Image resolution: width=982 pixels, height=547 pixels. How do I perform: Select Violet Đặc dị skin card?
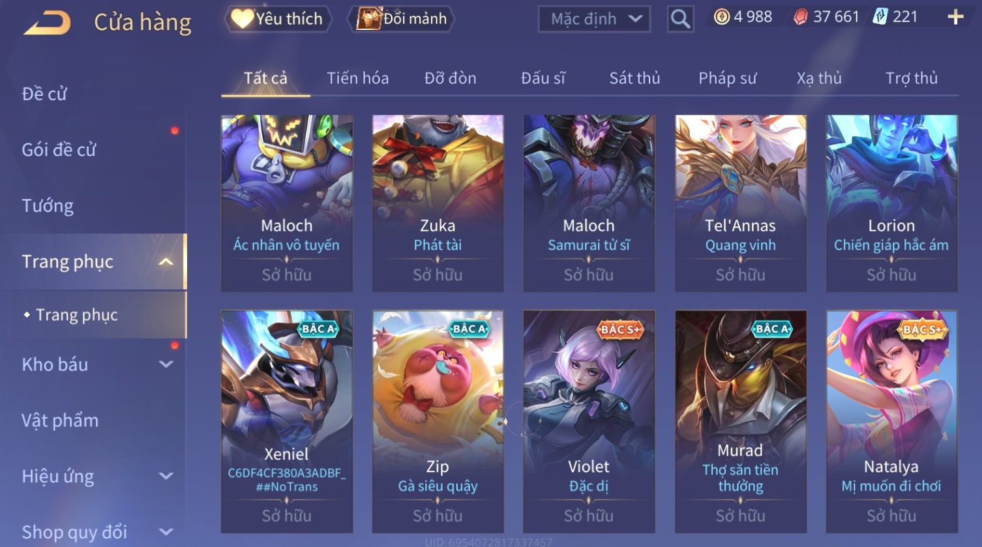tap(589, 421)
